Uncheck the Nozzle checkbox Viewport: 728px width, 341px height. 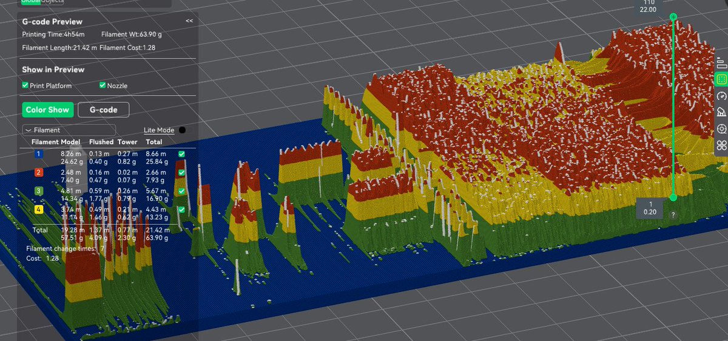103,85
